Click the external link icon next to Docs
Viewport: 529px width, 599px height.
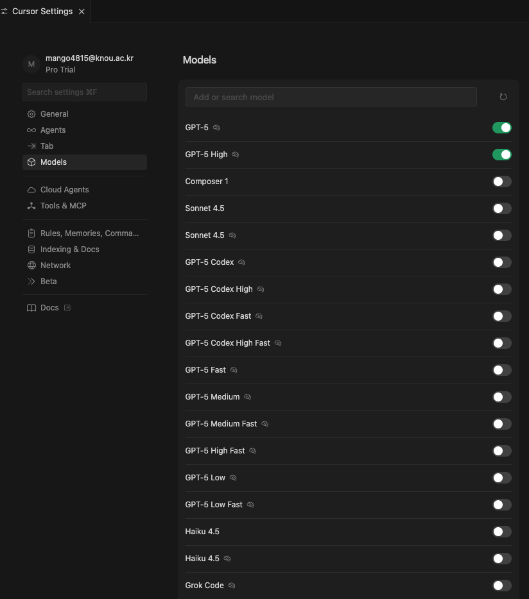click(67, 308)
